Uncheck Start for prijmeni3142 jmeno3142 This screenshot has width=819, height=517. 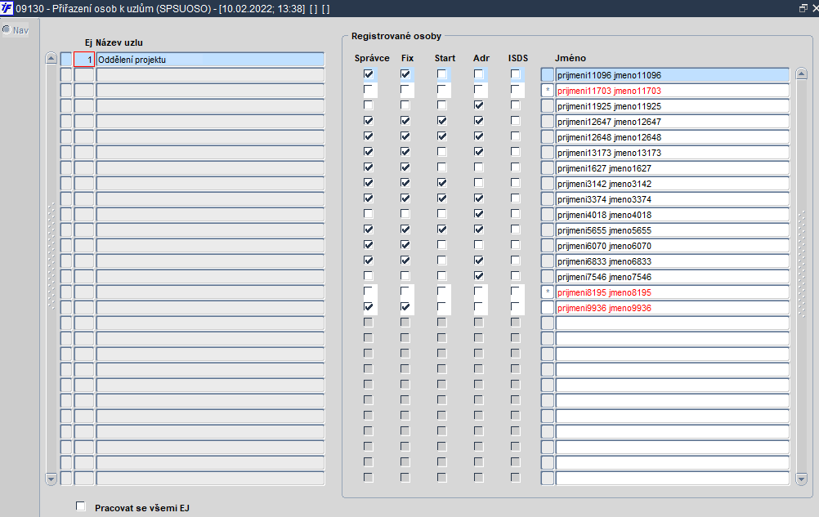pyautogui.click(x=442, y=183)
